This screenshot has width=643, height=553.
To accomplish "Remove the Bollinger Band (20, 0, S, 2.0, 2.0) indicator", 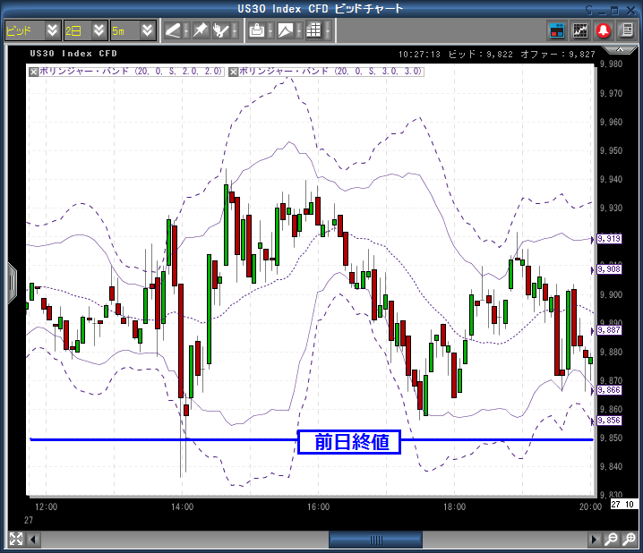I will click(34, 70).
